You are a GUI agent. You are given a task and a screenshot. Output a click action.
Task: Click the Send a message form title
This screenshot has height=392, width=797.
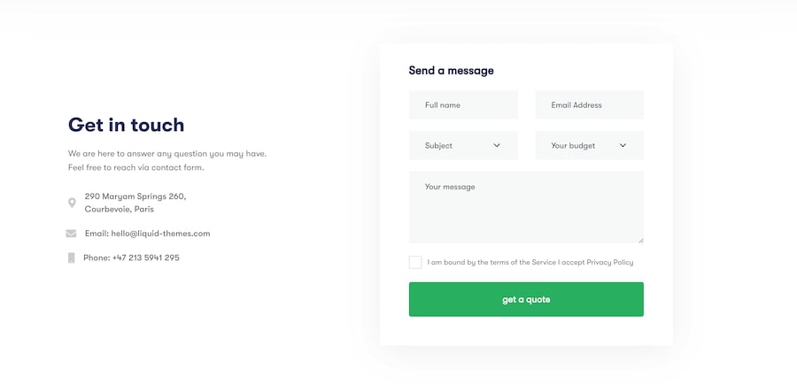click(x=451, y=71)
